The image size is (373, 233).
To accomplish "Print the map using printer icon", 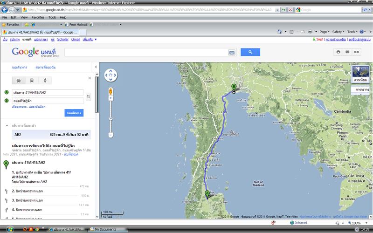I will [x=338, y=52].
